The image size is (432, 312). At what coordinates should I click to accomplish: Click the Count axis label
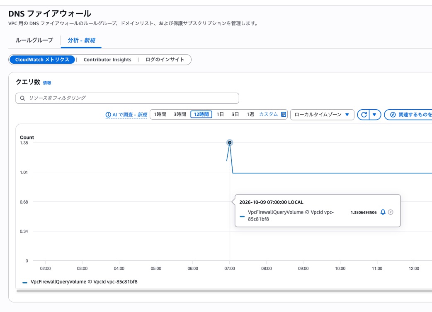(x=27, y=137)
